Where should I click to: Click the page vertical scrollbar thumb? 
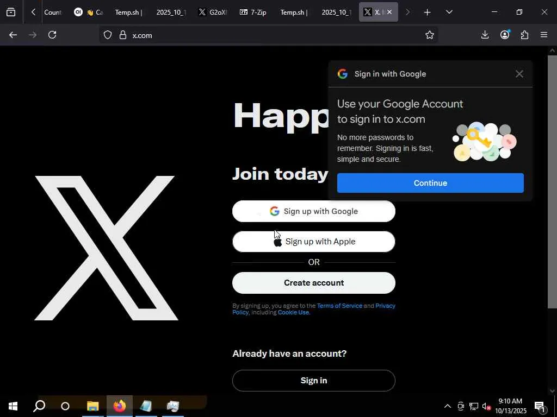click(x=552, y=181)
